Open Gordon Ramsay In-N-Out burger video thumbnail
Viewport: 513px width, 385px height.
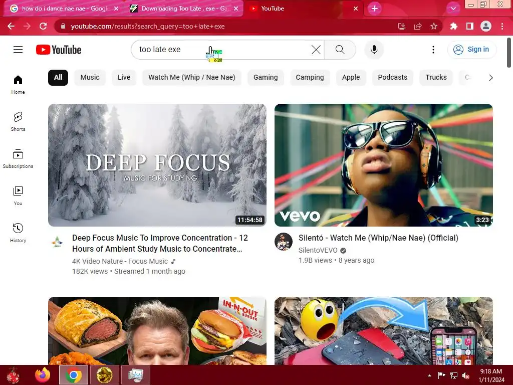[x=157, y=331]
